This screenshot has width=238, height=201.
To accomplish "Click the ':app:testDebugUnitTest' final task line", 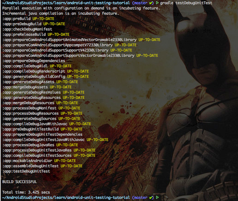I will click(26, 171).
